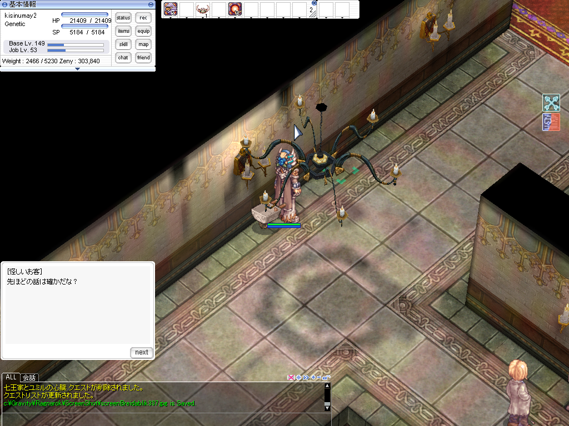Open the map window

[x=143, y=44]
